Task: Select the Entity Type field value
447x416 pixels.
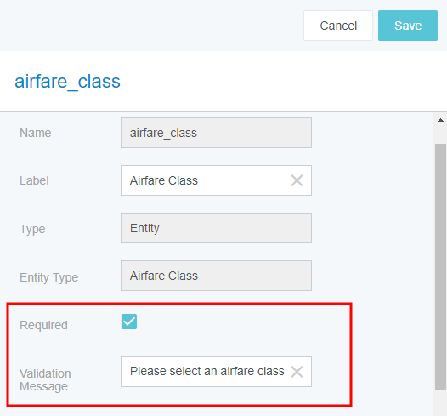Action: click(216, 276)
